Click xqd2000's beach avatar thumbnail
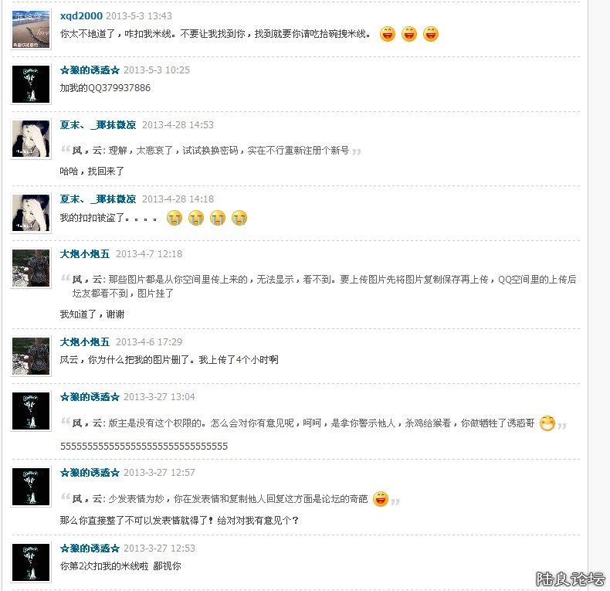This screenshot has height=591, width=610. pyautogui.click(x=31, y=29)
